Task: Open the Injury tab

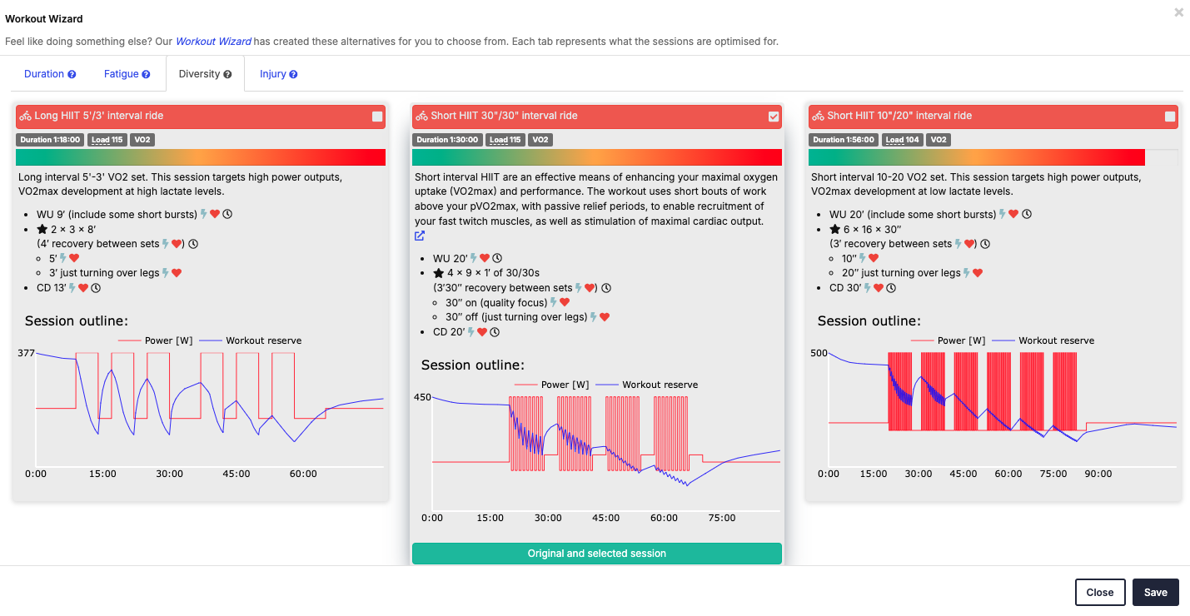Action: pyautogui.click(x=278, y=74)
